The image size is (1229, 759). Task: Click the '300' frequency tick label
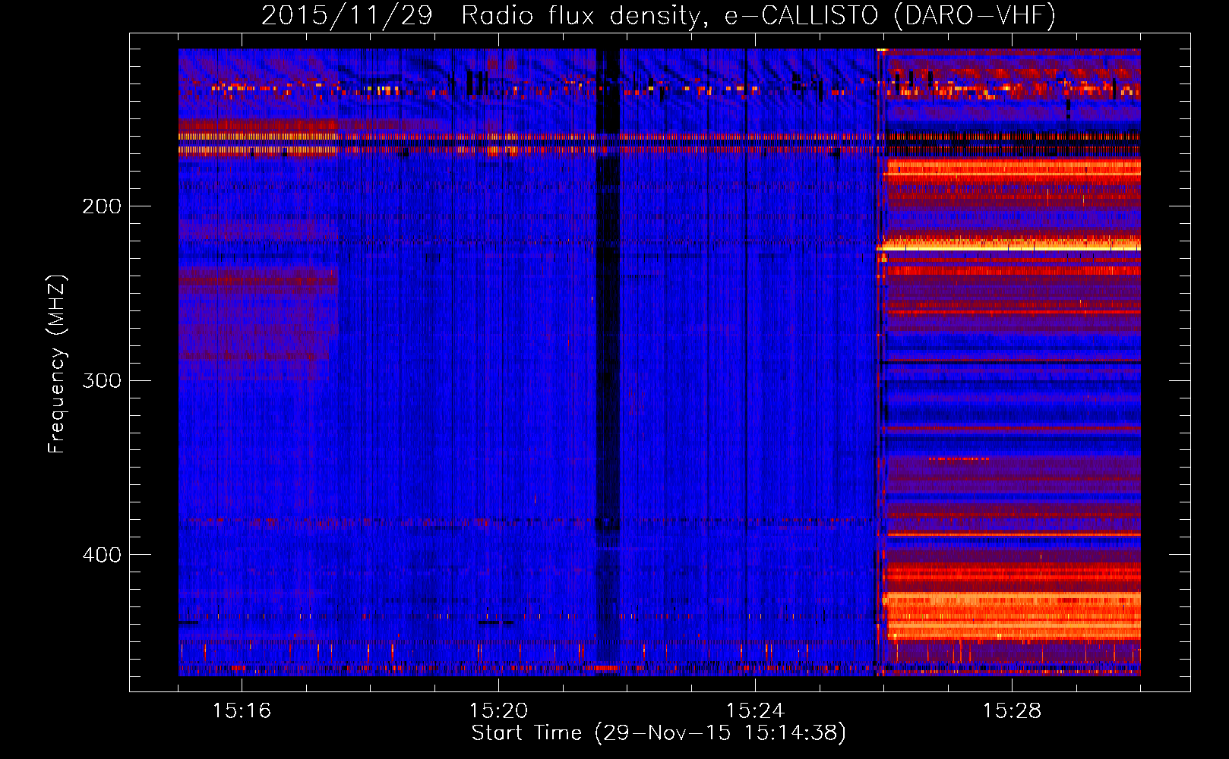[102, 380]
